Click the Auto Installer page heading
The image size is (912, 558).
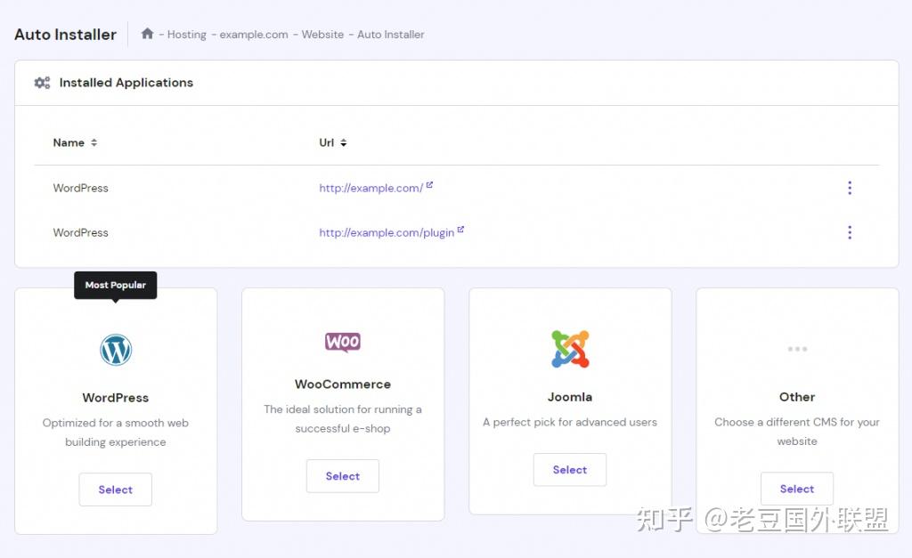click(66, 35)
